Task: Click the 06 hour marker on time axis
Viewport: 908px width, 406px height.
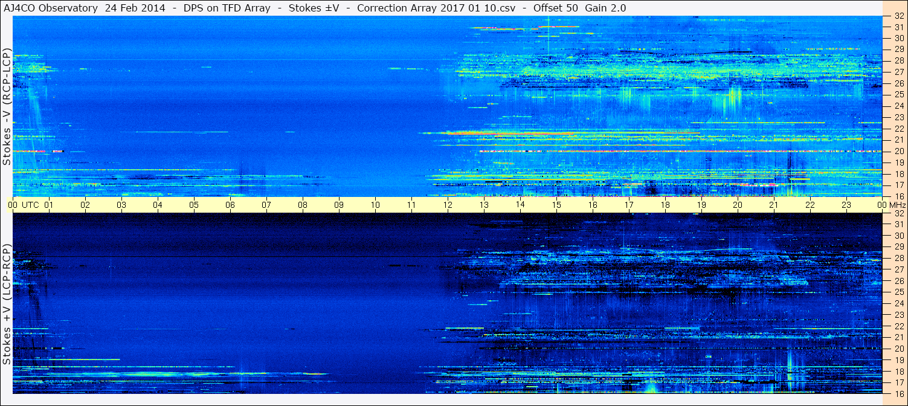Action: 230,205
